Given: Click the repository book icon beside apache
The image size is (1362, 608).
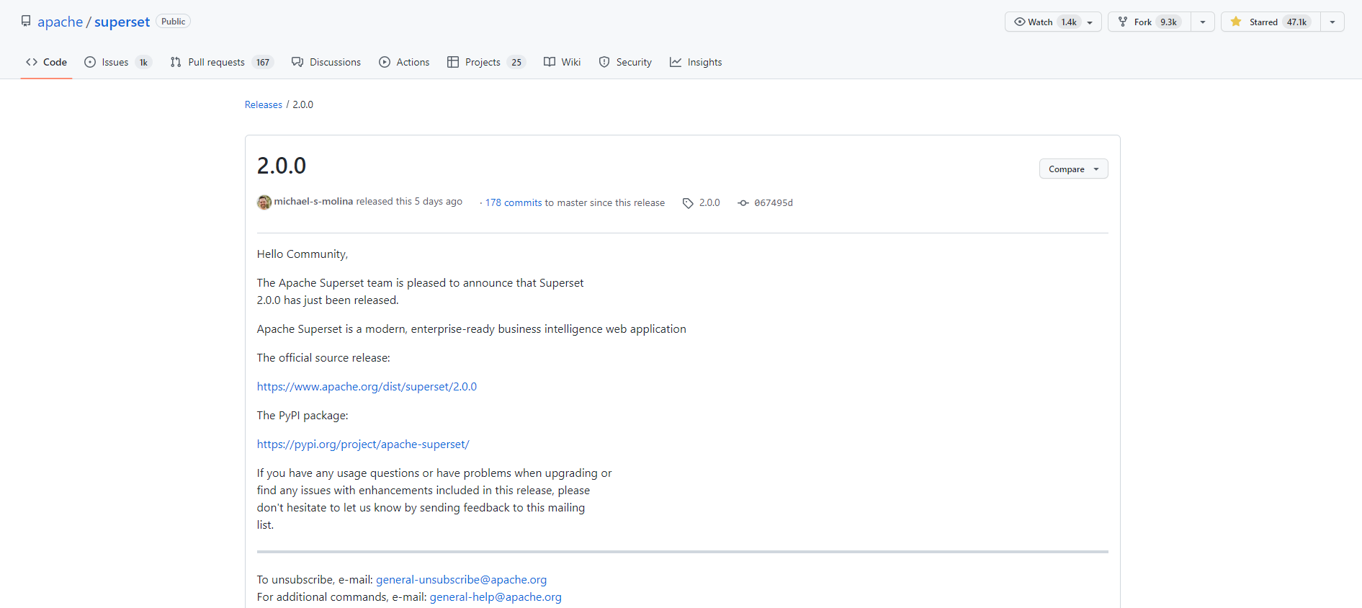Looking at the screenshot, I should 26,22.
